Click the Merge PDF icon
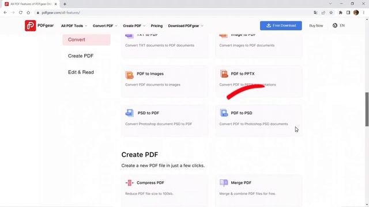 click(224, 183)
